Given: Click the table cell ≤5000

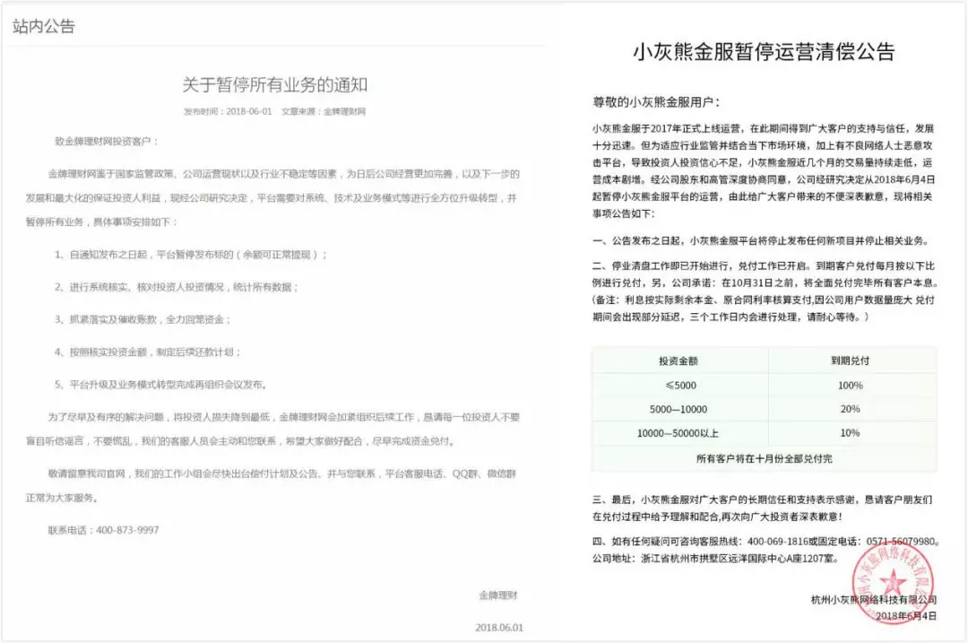Looking at the screenshot, I should click(x=681, y=386).
